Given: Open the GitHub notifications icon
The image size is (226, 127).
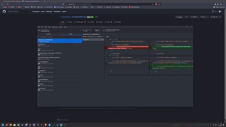Looking at the screenshot, I should [213, 11].
